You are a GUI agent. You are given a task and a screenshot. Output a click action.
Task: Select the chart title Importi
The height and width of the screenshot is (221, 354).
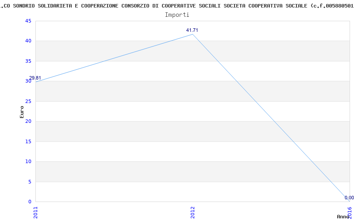[177, 15]
